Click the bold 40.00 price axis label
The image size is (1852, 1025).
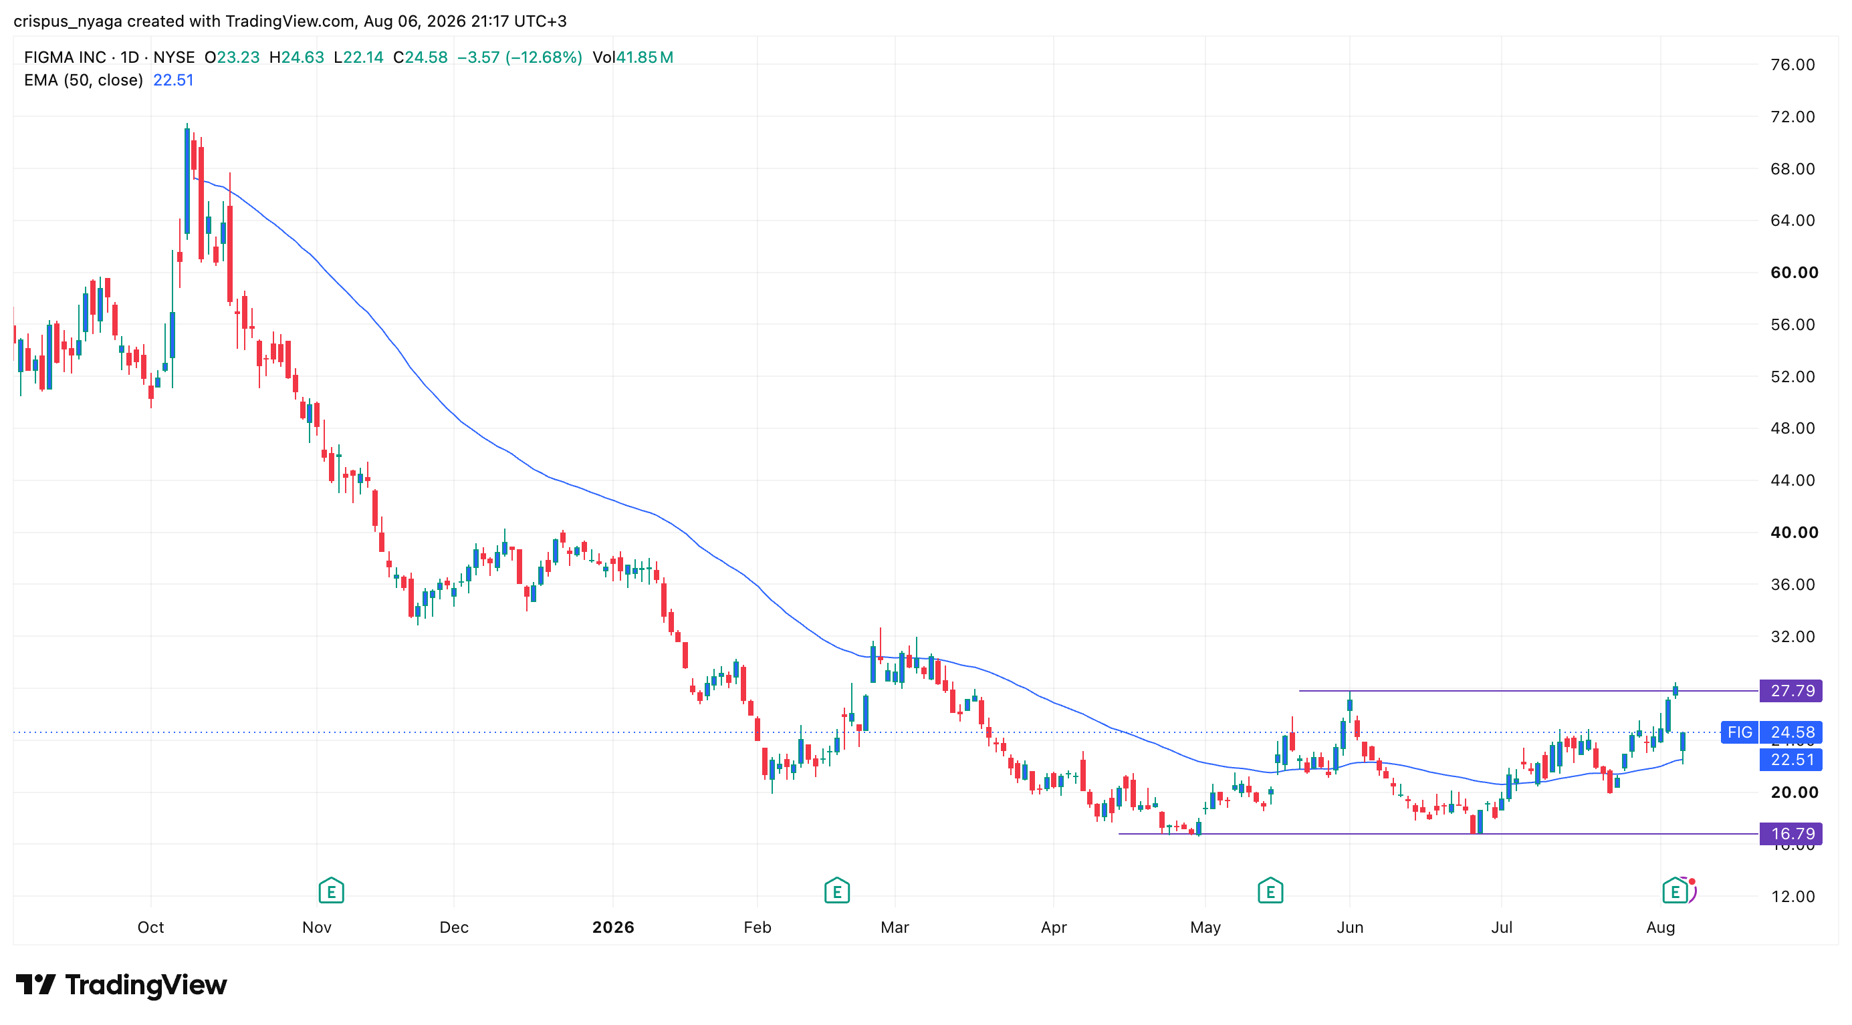(1794, 533)
